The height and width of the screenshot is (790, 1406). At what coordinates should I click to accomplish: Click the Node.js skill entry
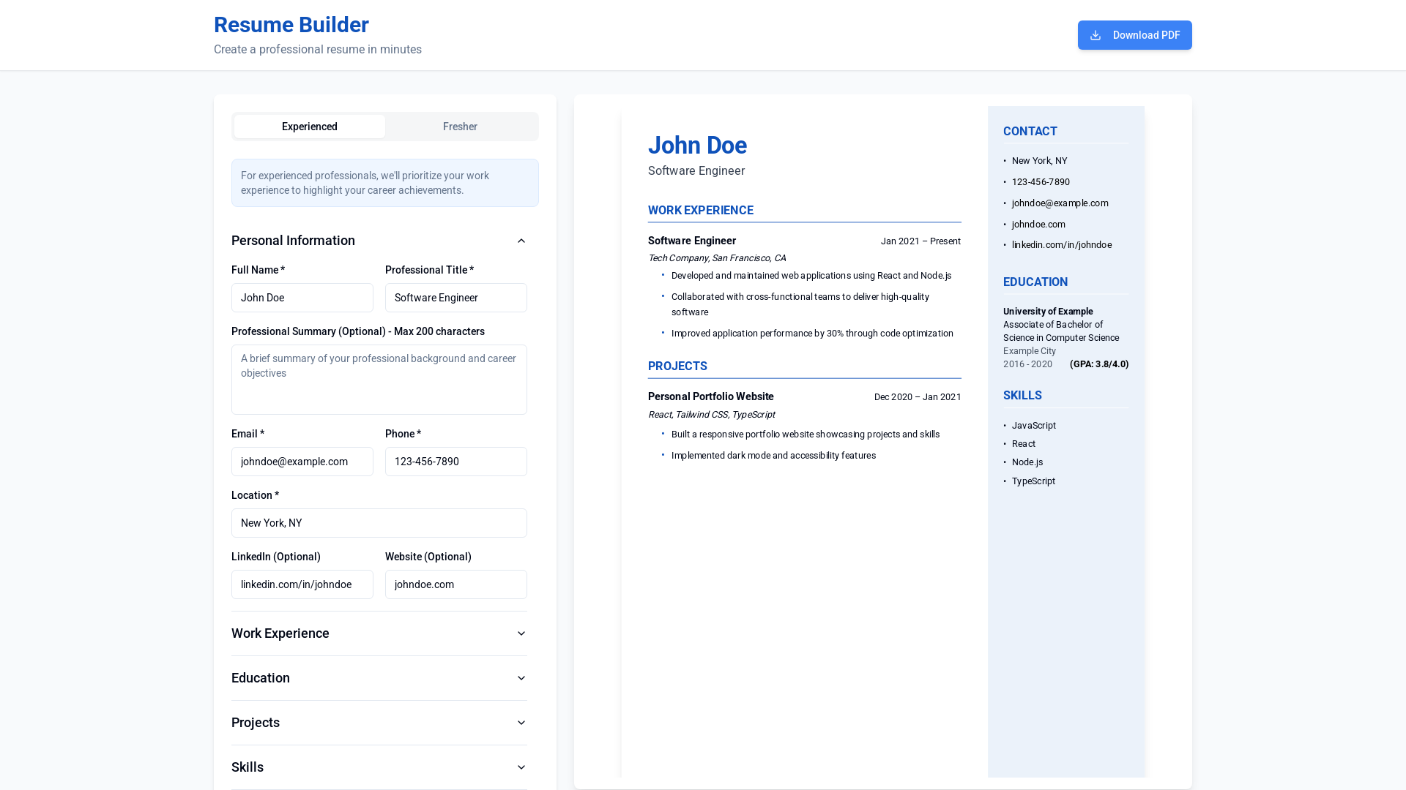click(1027, 462)
